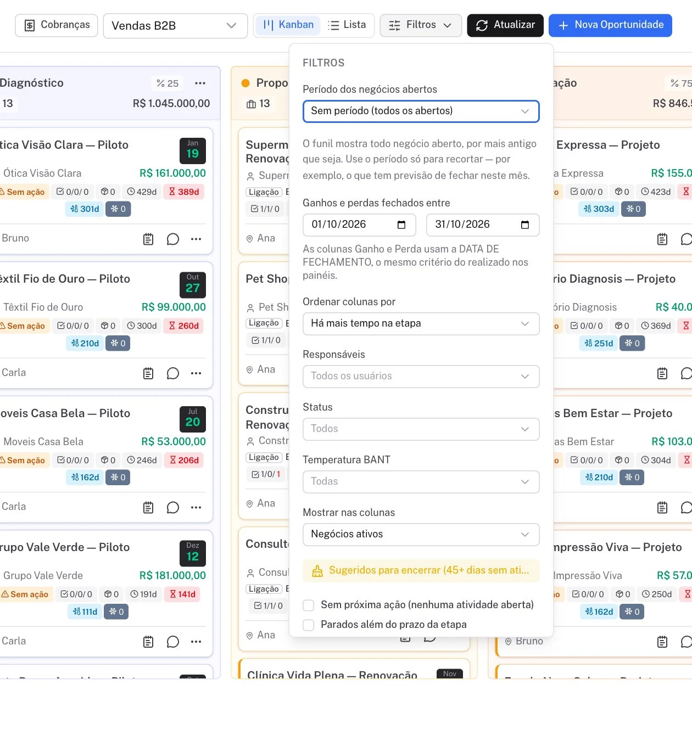Click the 389d overdue badge
Image resolution: width=692 pixels, height=741 pixels.
tap(184, 192)
